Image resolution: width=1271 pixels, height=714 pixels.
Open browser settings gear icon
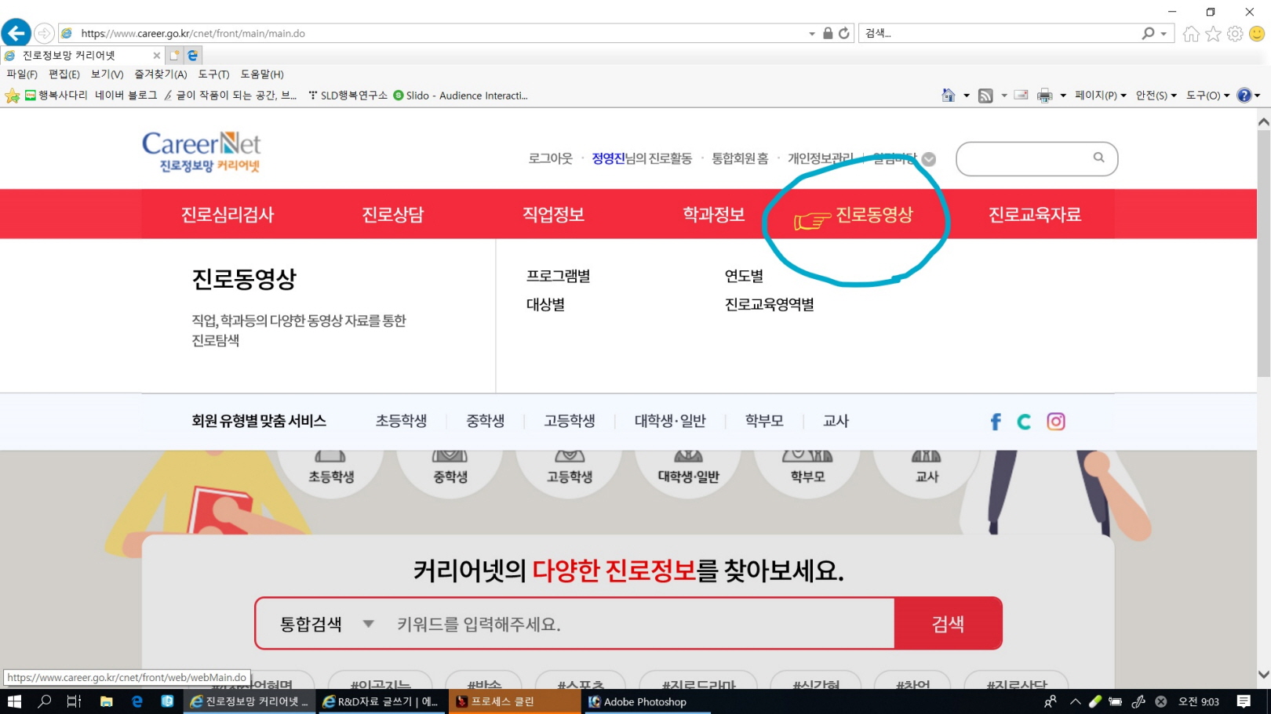coord(1235,34)
